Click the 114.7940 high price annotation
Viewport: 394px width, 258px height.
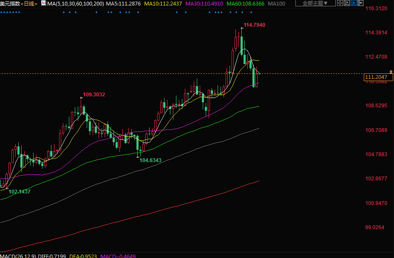[254, 25]
